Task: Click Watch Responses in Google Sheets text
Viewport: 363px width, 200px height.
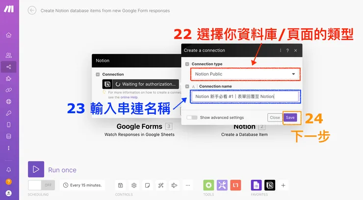Action: pyautogui.click(x=139, y=135)
